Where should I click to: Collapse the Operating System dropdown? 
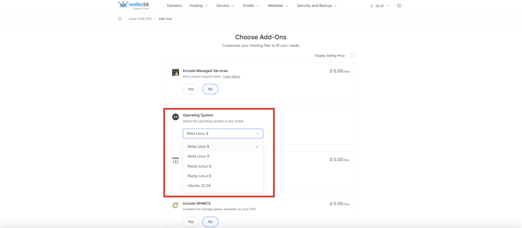(x=223, y=133)
